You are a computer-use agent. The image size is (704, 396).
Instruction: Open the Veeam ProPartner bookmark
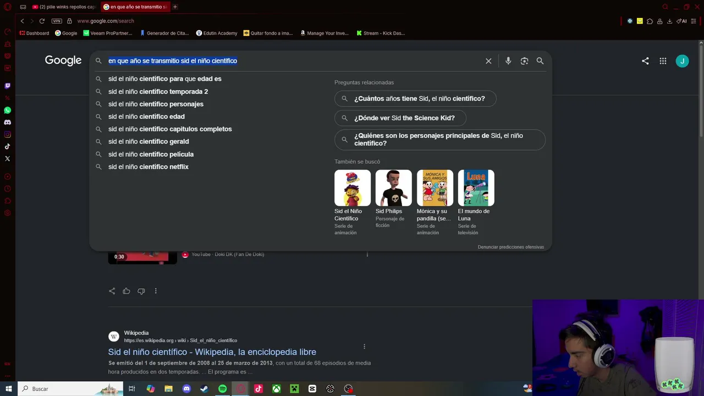(x=108, y=33)
